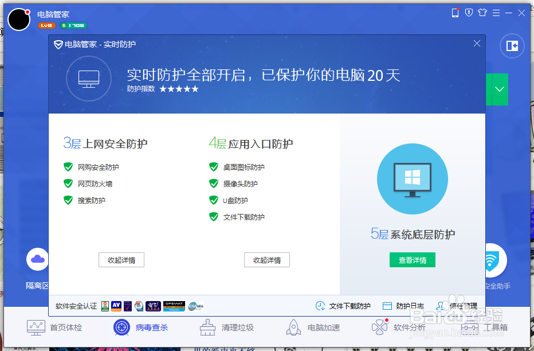Click the ICSA labs certification badge
Screen dimensions: 534x351
click(x=195, y=306)
